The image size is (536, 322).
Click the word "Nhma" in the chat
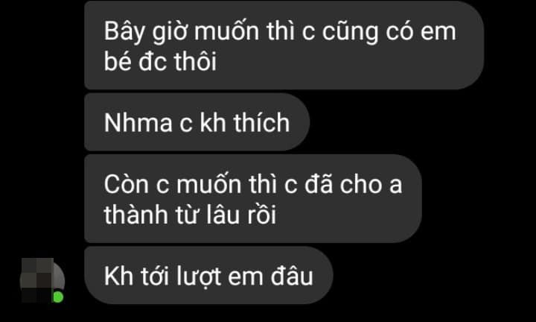point(138,123)
